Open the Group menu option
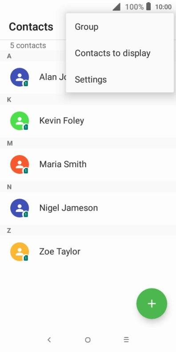 click(120, 27)
